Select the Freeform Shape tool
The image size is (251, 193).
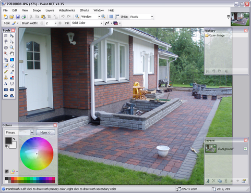click(12, 96)
